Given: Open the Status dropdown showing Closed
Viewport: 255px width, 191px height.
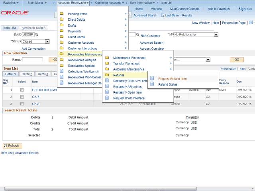Looking at the screenshot, I should click(x=47, y=41).
